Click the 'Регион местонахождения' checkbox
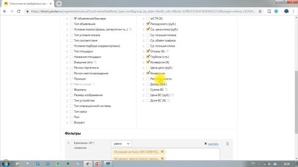Screen dimensions: 298x167 click(x=71, y=73)
